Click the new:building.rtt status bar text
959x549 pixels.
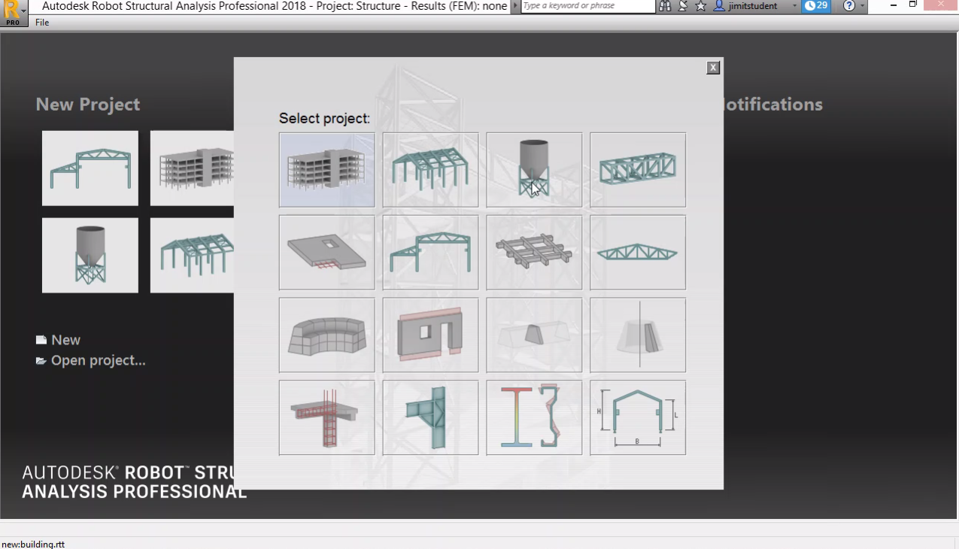[x=33, y=544]
